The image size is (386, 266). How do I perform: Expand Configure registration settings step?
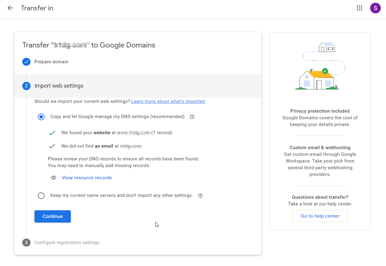(67, 243)
